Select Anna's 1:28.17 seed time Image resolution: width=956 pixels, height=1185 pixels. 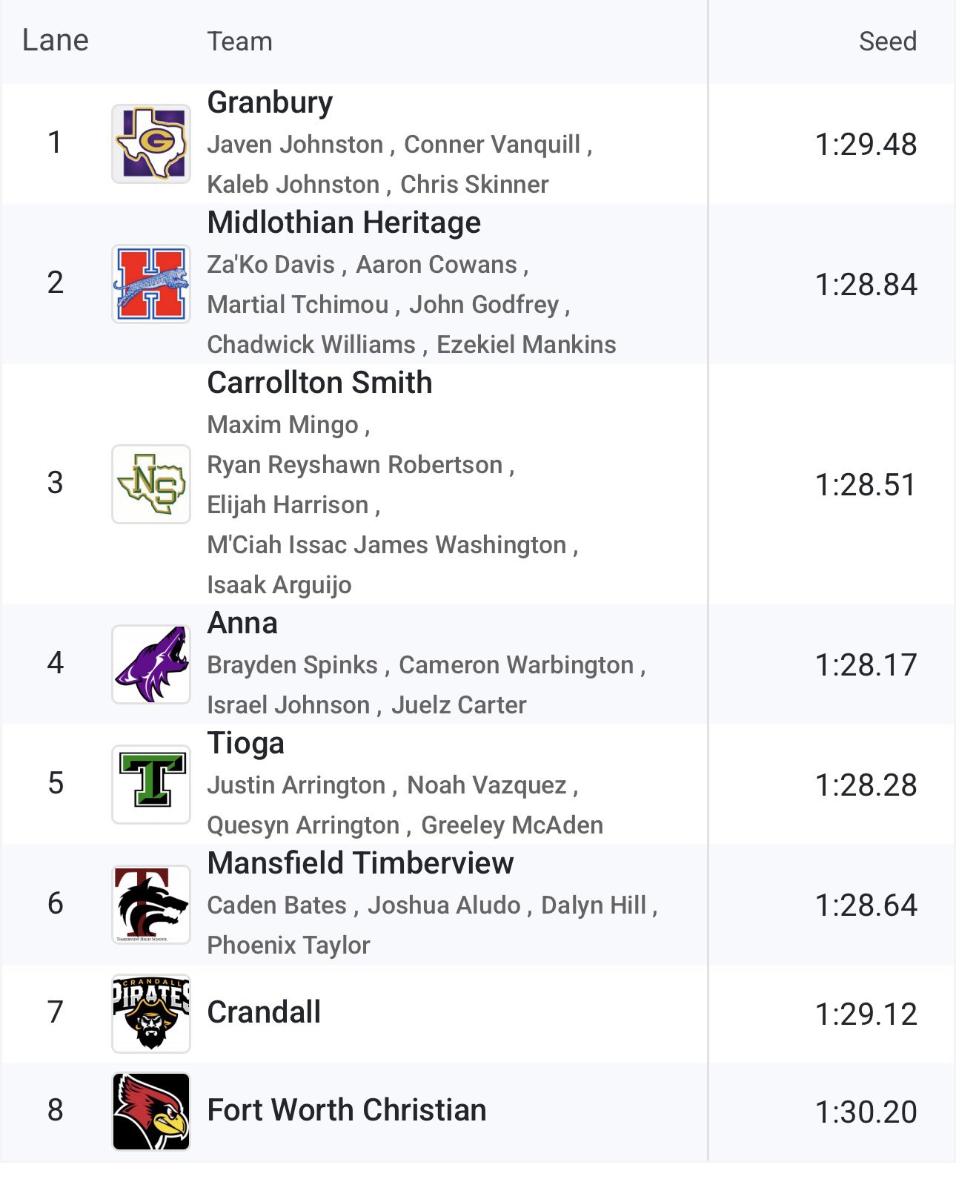(866, 665)
